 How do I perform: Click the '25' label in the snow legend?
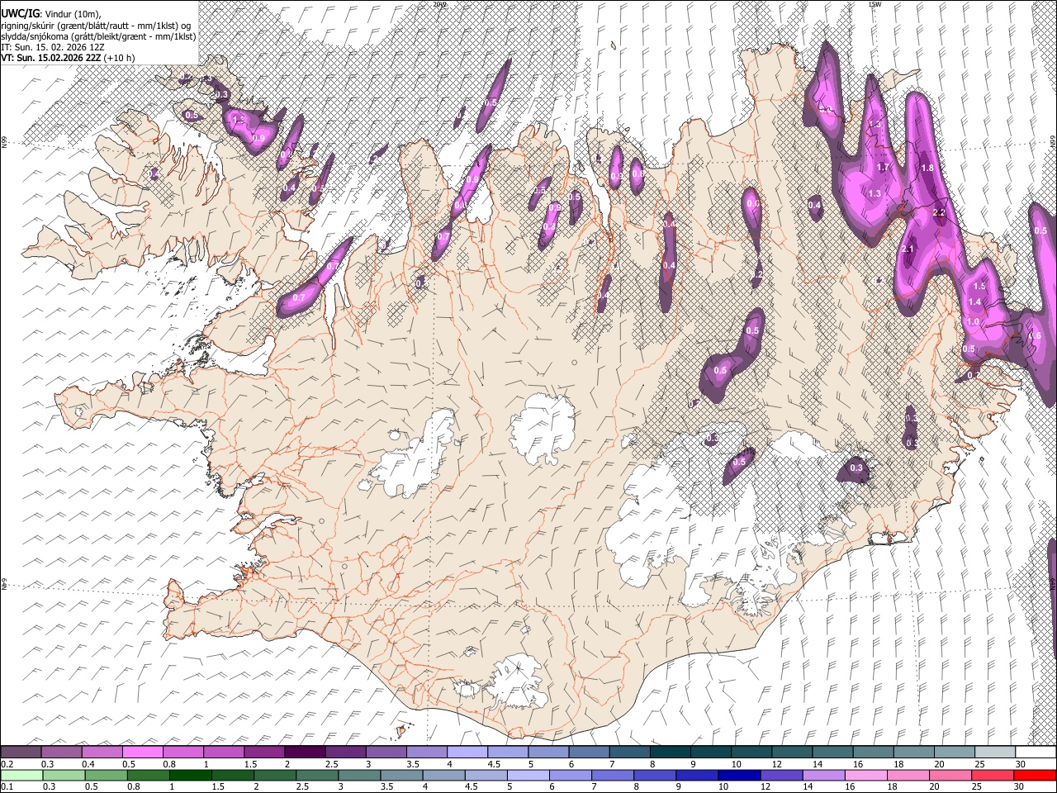pyautogui.click(x=978, y=765)
